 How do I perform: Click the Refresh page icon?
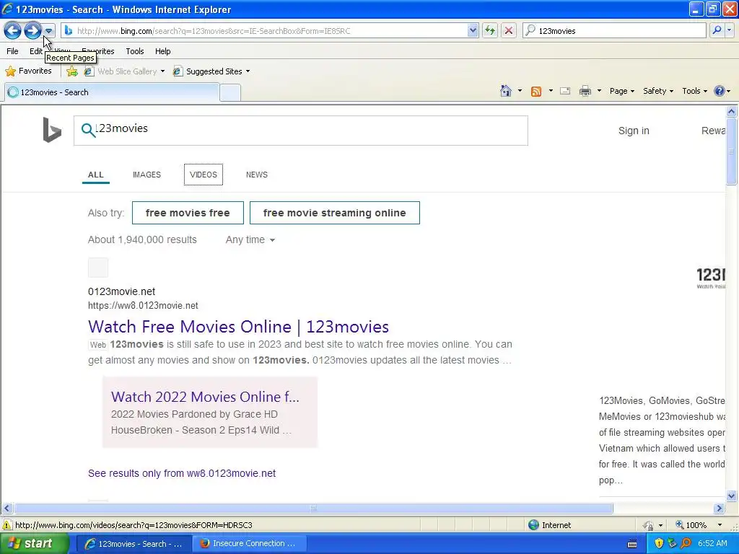click(490, 30)
